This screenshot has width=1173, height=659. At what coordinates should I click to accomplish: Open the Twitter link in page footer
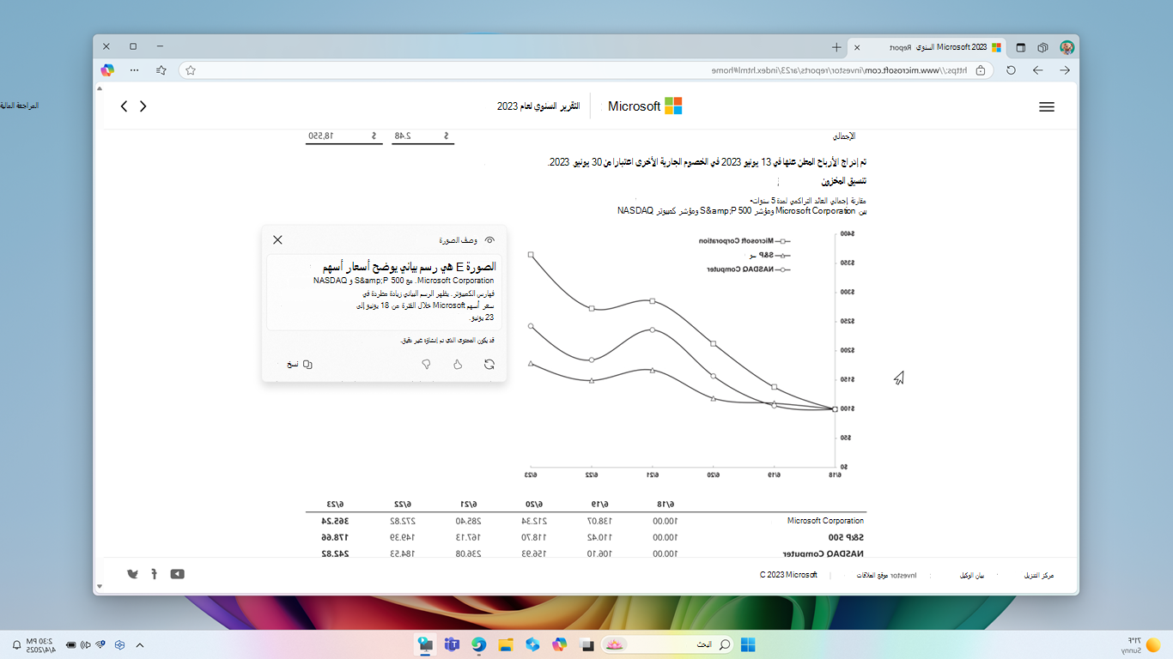tap(132, 574)
